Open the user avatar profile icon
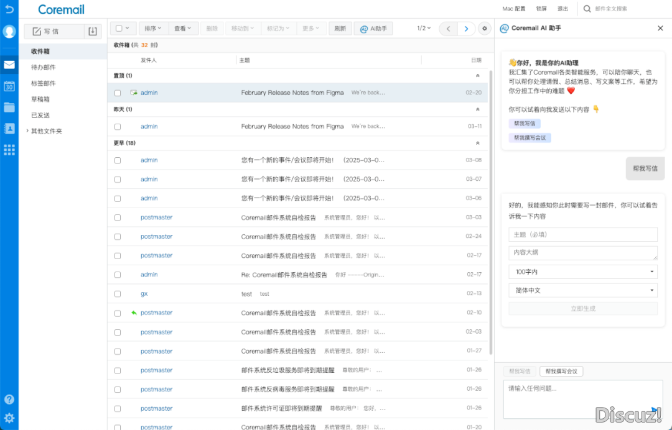 (x=9, y=32)
